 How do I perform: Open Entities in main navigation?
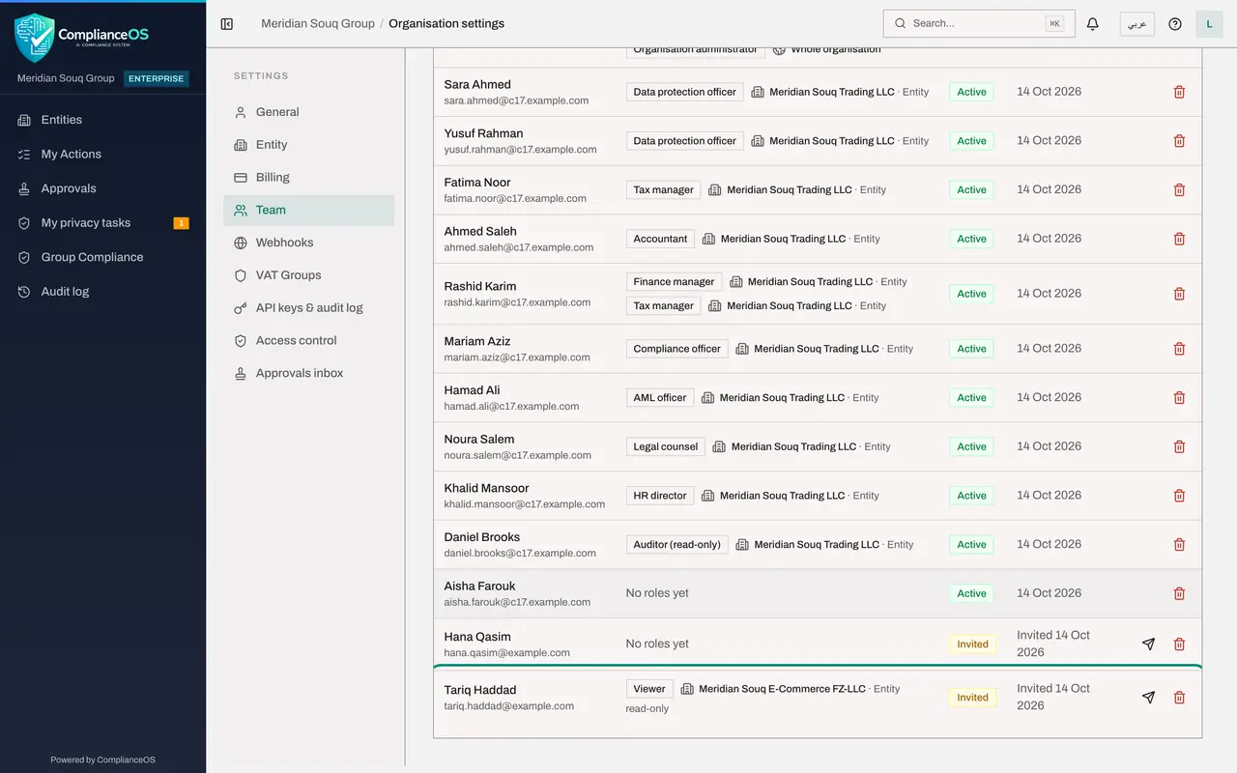(102, 120)
